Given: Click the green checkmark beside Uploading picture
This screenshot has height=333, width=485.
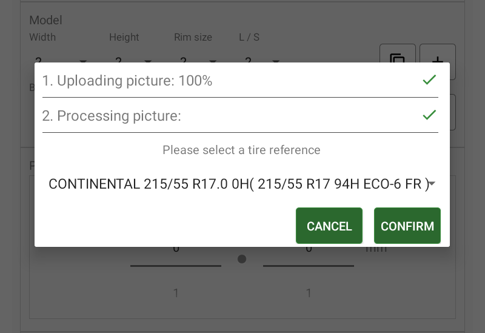Looking at the screenshot, I should click(429, 80).
